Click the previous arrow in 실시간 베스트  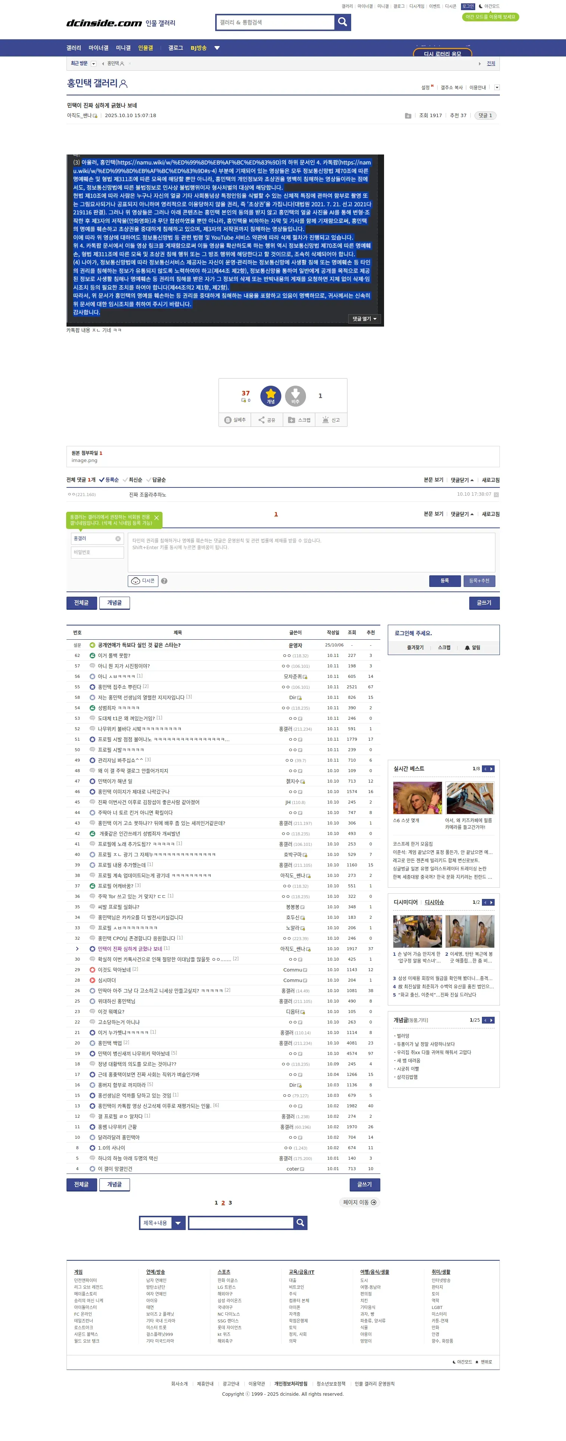(x=486, y=769)
